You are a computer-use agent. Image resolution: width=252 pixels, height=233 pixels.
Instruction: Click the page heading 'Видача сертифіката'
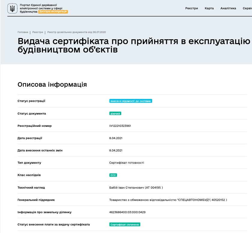[134, 45]
